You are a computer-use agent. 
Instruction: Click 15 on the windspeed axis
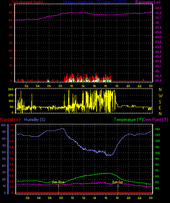pyautogui.click(x=11, y=58)
